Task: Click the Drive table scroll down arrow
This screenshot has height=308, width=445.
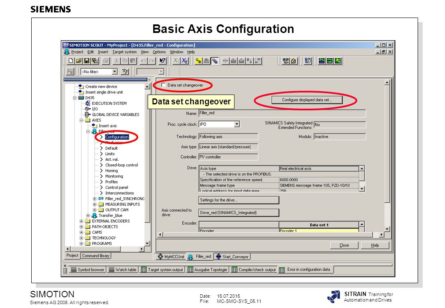Action: tap(362, 189)
